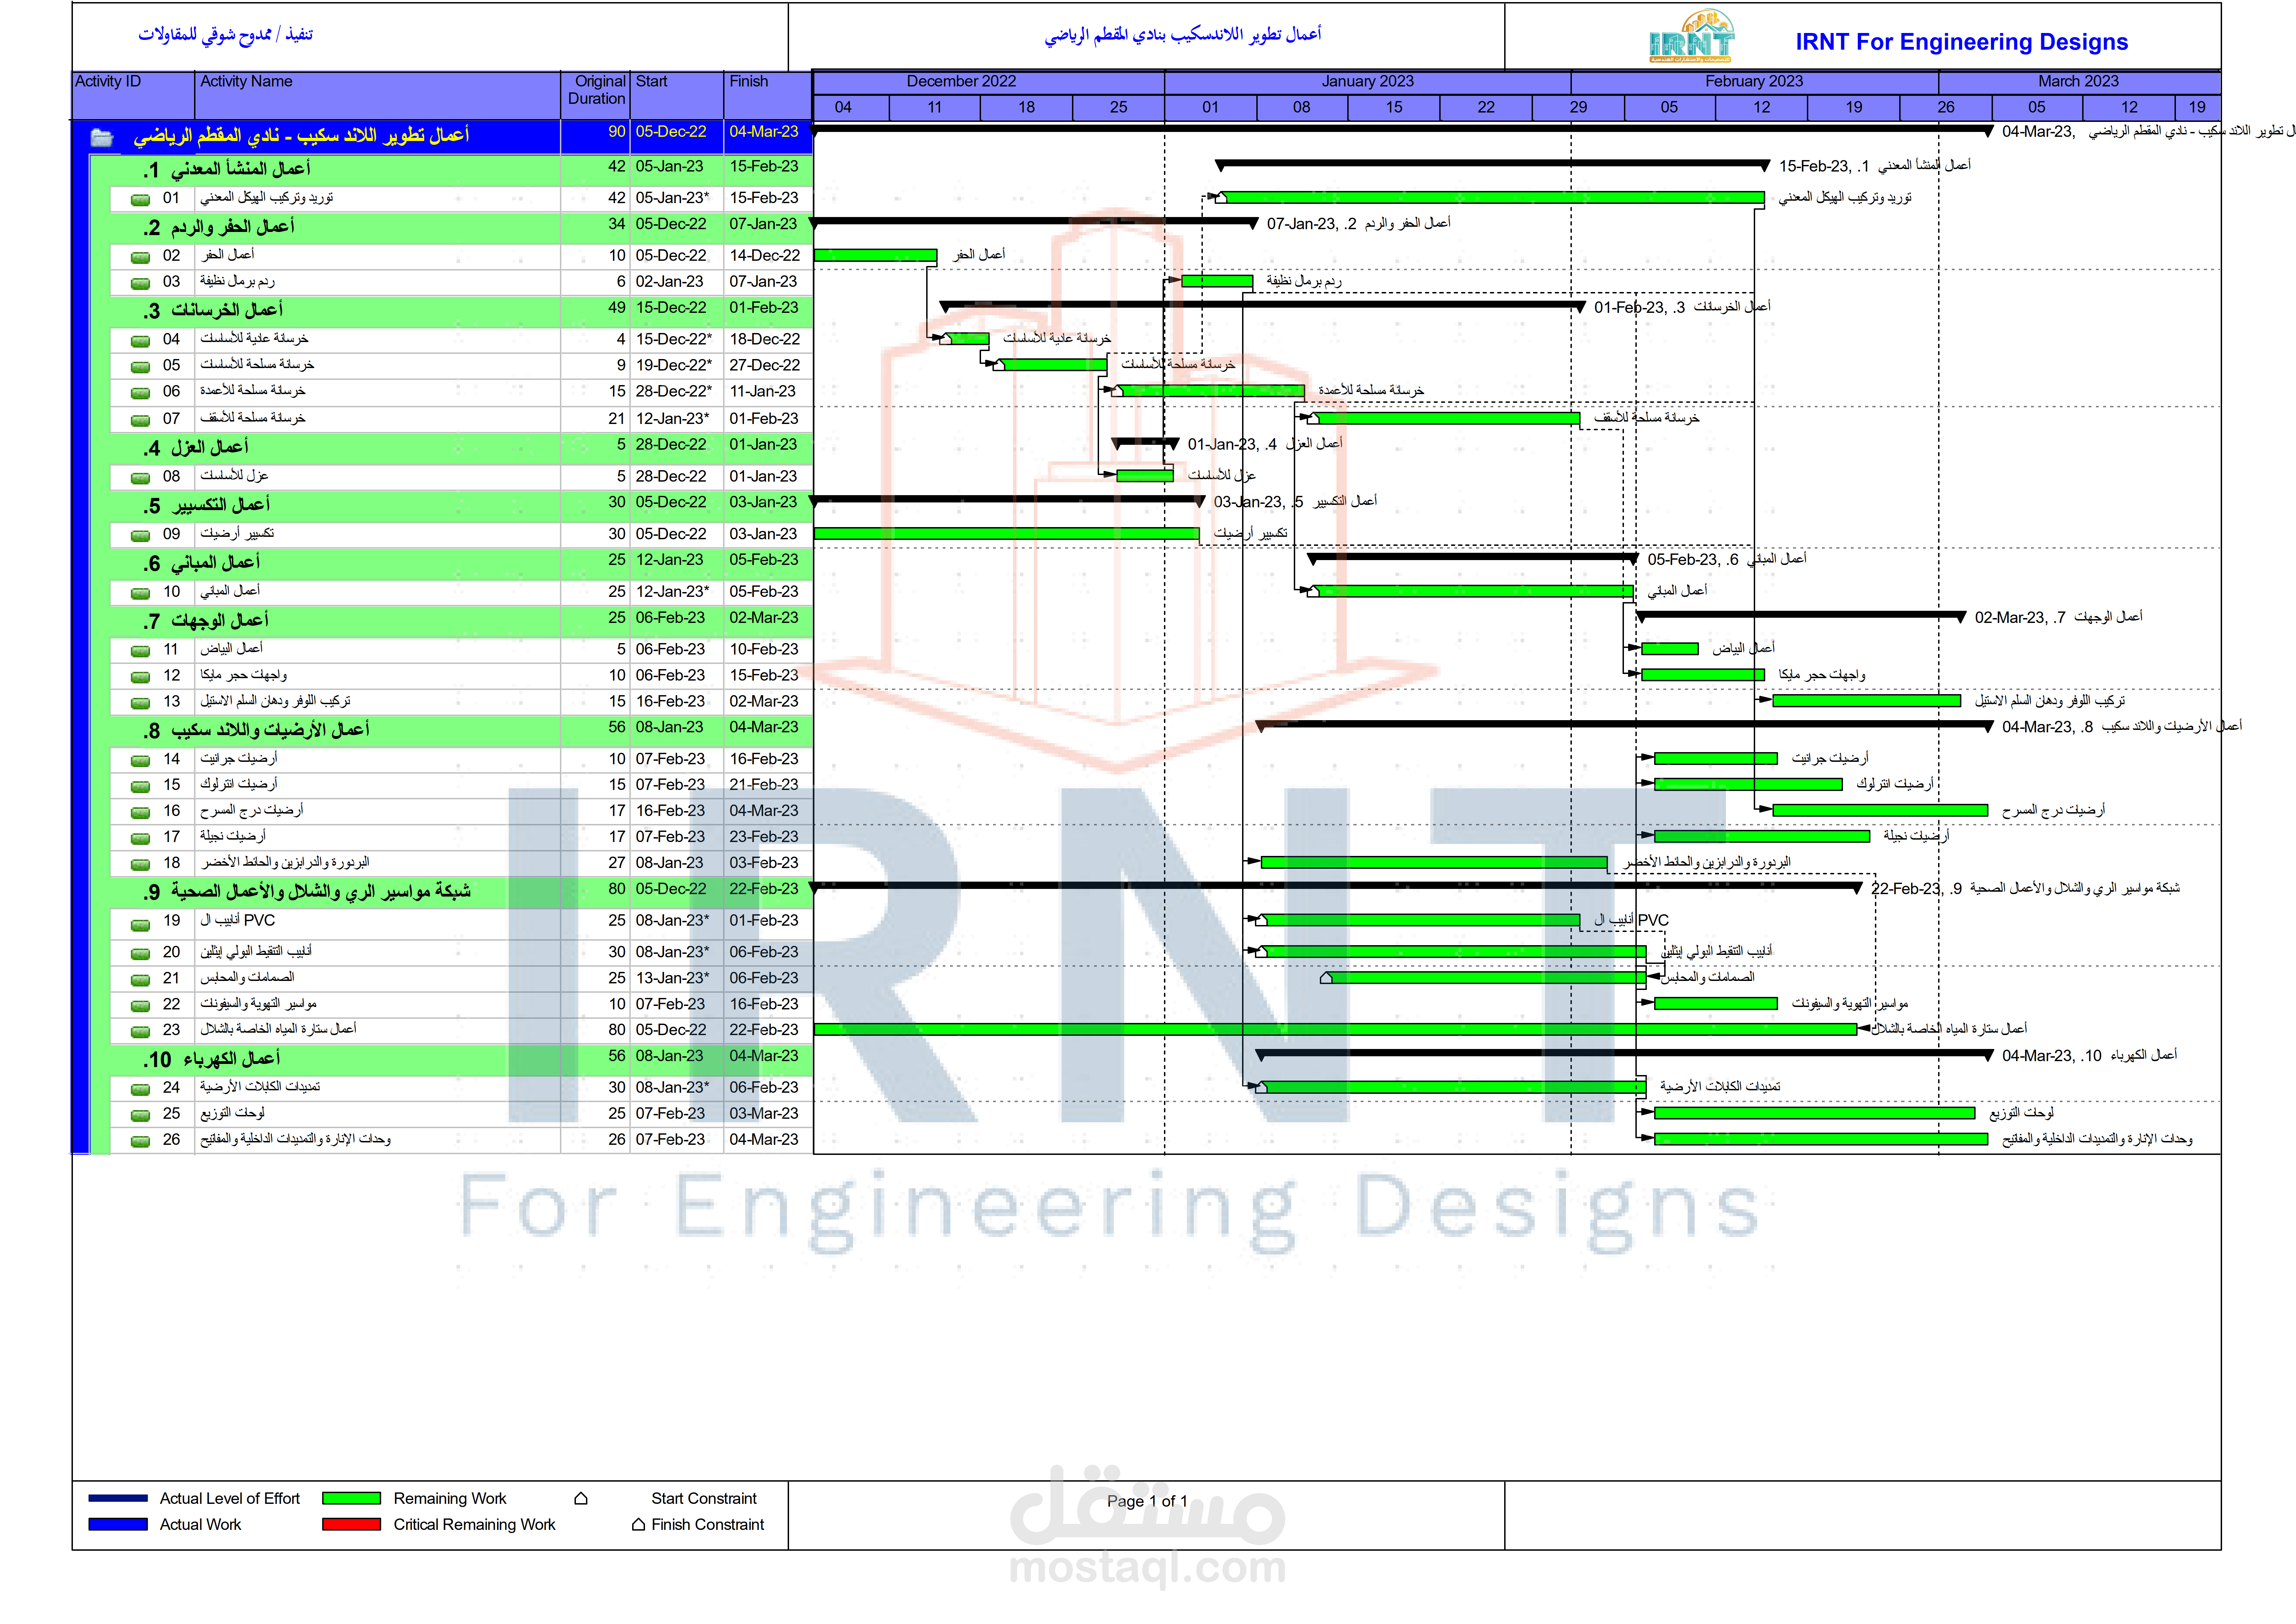The image size is (2296, 1624).
Task: Click the green Gantt bar for activity 09
Action: coord(1006,534)
